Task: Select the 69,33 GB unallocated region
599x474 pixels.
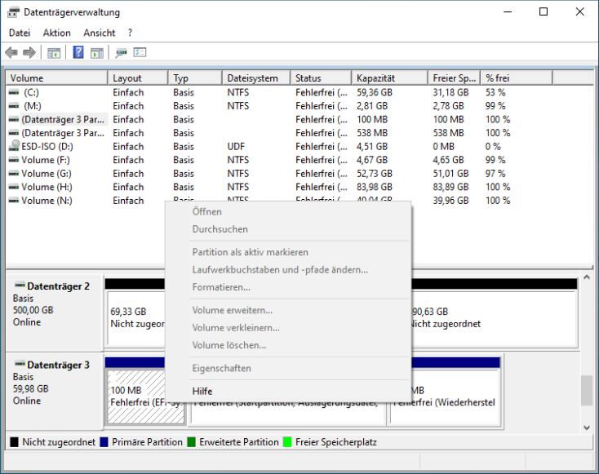Action: click(x=135, y=312)
